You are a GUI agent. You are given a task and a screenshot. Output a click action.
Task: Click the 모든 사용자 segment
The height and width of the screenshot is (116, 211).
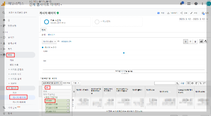click(x=65, y=22)
